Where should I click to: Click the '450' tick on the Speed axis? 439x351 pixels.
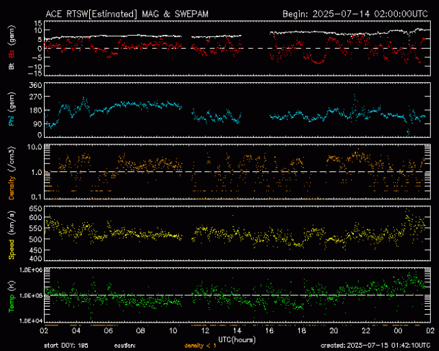[36, 250]
